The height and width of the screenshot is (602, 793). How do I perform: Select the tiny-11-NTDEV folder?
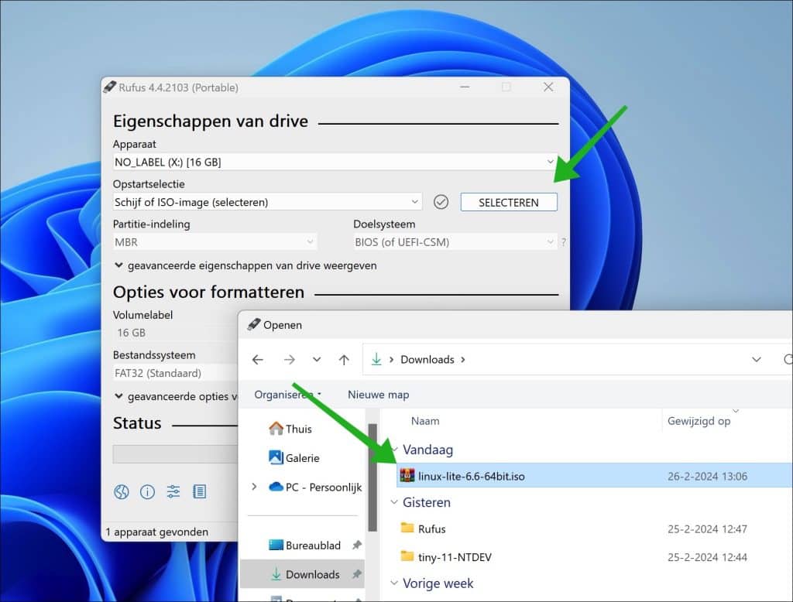[595, 557]
